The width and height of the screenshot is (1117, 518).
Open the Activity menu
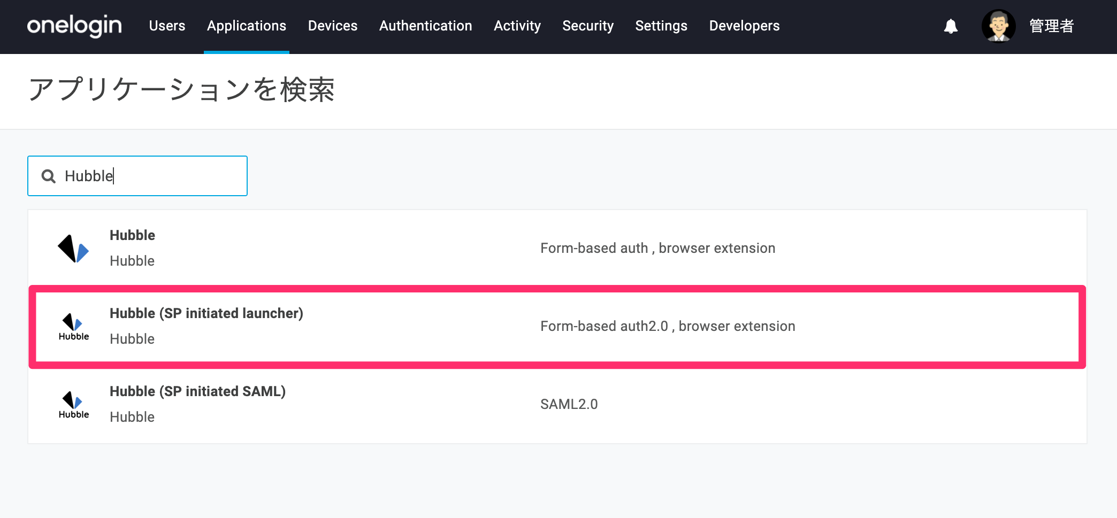(x=517, y=26)
